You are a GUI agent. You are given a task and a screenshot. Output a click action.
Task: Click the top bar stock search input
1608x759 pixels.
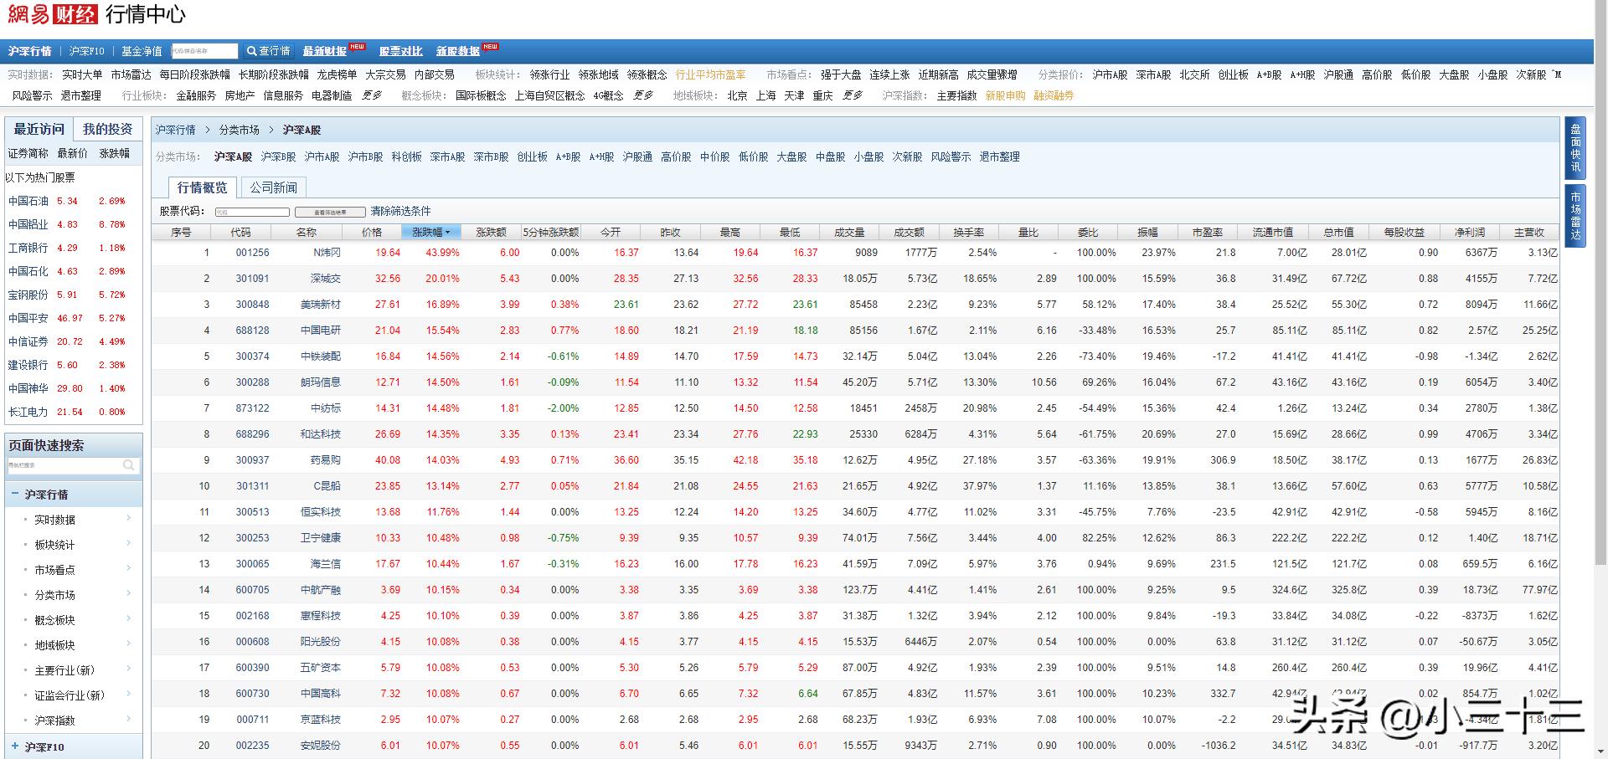click(x=204, y=51)
